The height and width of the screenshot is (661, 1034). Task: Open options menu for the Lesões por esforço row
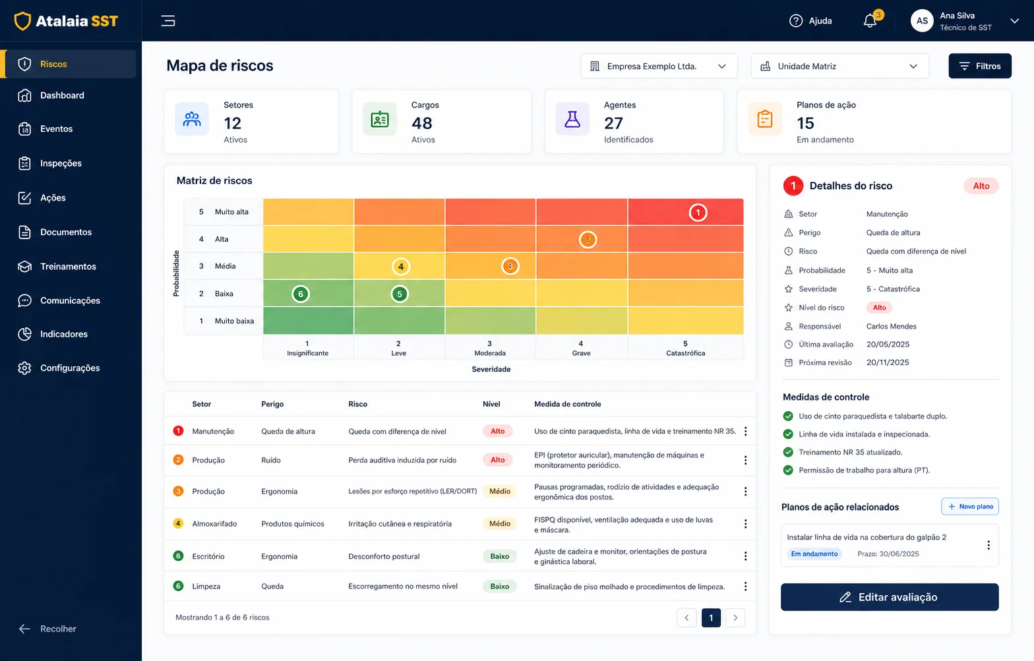click(746, 492)
